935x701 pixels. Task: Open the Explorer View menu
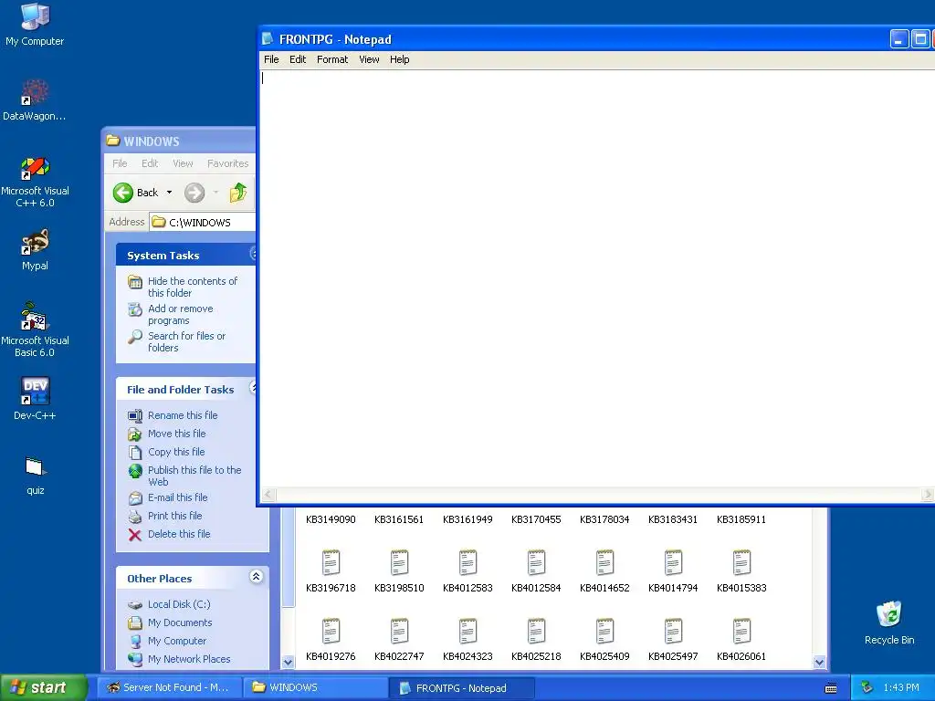pos(183,163)
